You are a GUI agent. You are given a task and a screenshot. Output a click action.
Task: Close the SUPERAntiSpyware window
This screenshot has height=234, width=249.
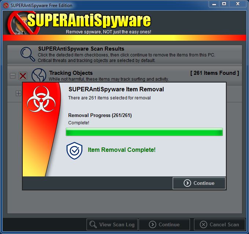click(x=238, y=4)
